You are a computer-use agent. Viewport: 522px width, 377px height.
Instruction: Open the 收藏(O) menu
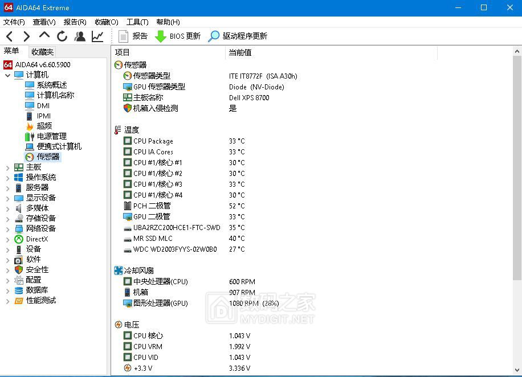[x=106, y=22]
